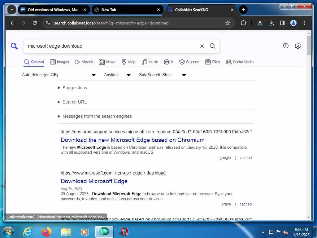Click the browser back arrow
The width and height of the screenshot is (317, 238).
pyautogui.click(x=12, y=23)
